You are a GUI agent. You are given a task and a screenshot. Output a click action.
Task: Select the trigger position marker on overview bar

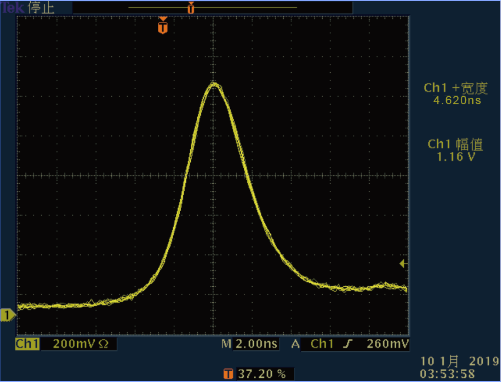[191, 7]
